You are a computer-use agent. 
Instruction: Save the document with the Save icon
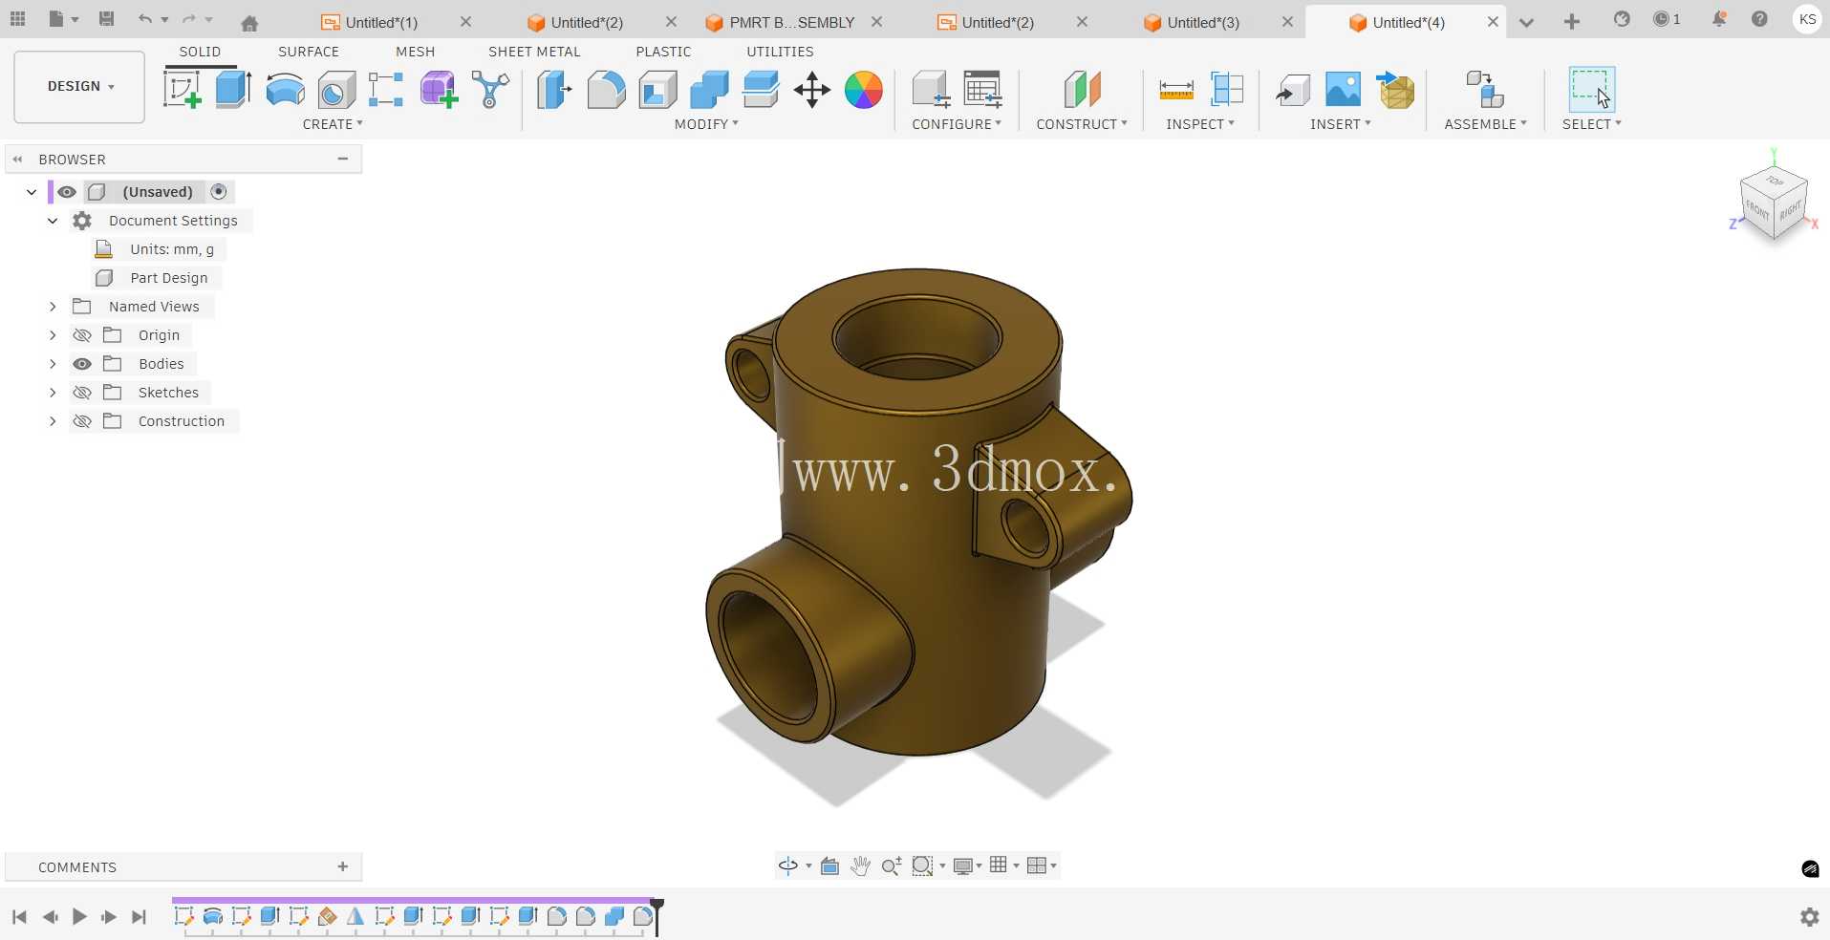[107, 19]
